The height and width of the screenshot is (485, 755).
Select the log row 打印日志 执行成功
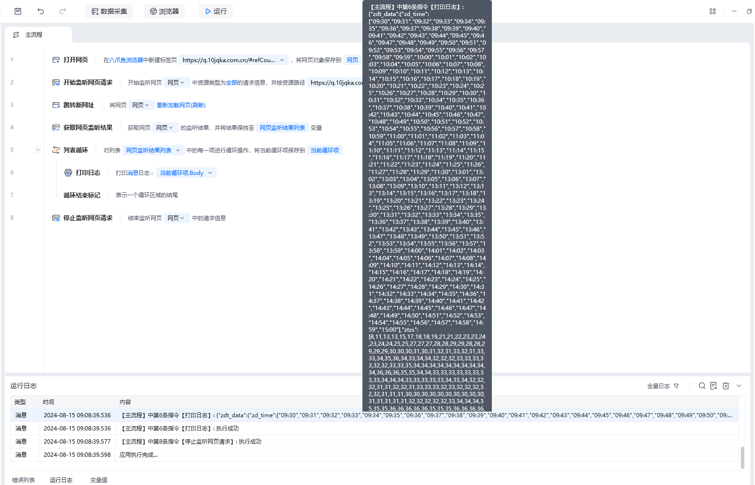tap(375, 429)
